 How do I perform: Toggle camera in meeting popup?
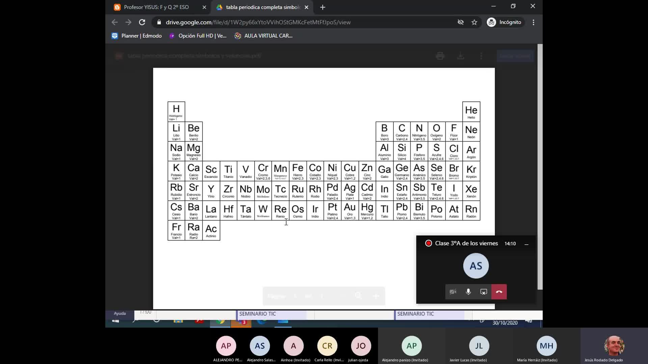click(453, 292)
